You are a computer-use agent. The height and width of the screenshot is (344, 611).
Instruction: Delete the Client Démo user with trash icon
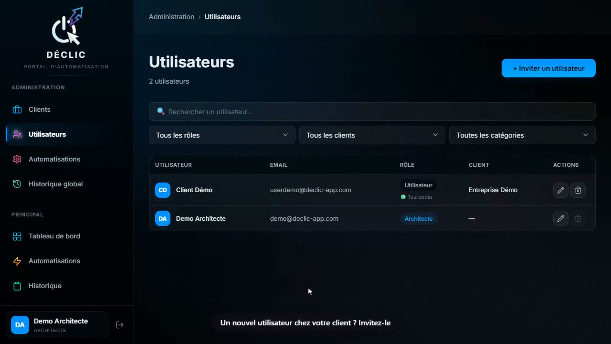[x=578, y=190]
